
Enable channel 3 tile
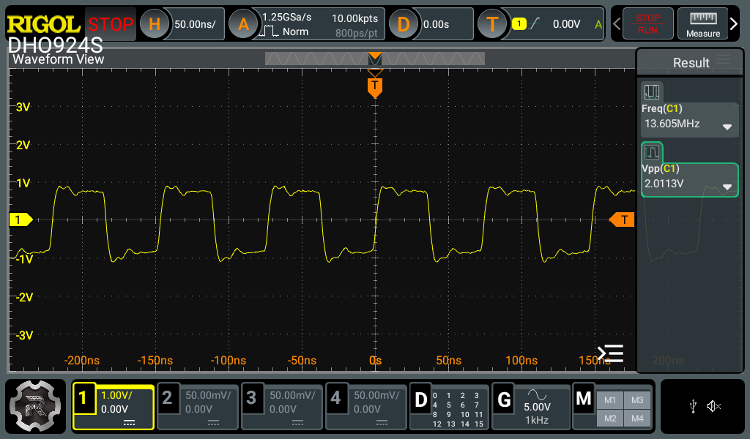pos(282,407)
